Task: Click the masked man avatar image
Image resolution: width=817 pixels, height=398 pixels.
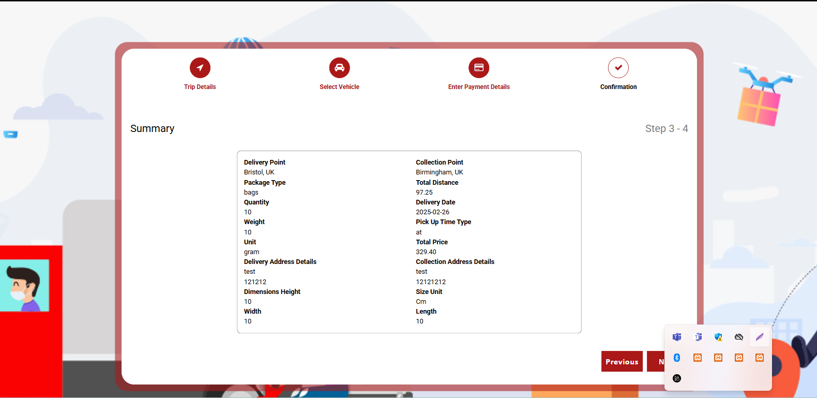Action: tap(24, 286)
